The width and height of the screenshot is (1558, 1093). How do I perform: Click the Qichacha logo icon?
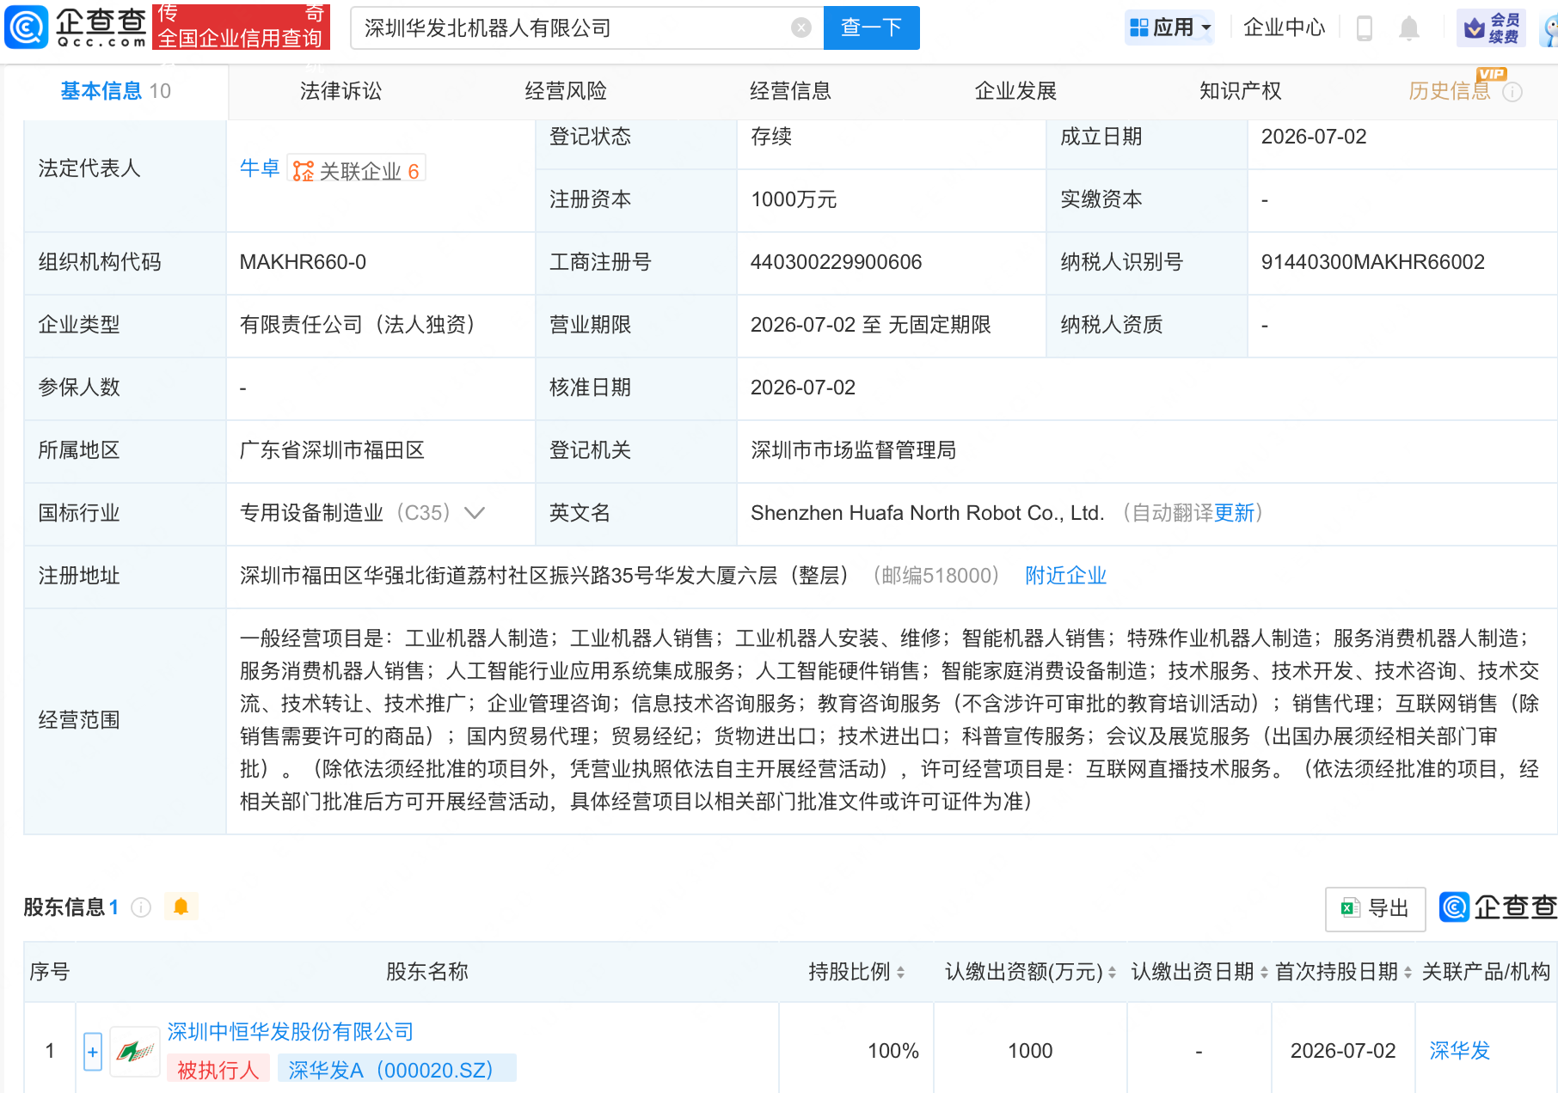point(27,27)
